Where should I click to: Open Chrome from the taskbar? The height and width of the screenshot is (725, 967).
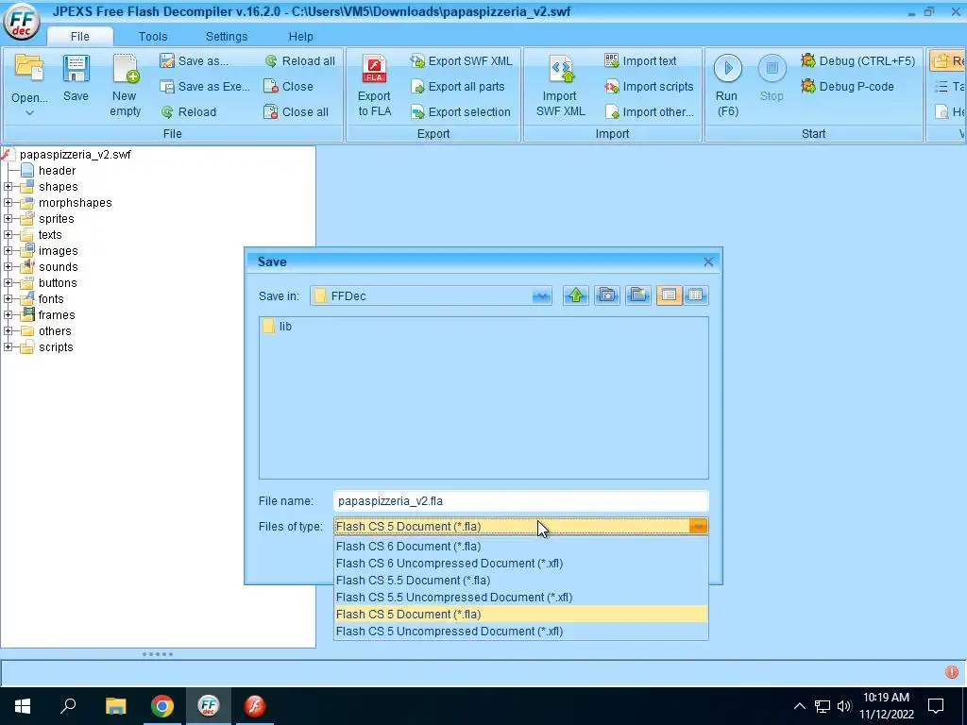pyautogui.click(x=162, y=706)
